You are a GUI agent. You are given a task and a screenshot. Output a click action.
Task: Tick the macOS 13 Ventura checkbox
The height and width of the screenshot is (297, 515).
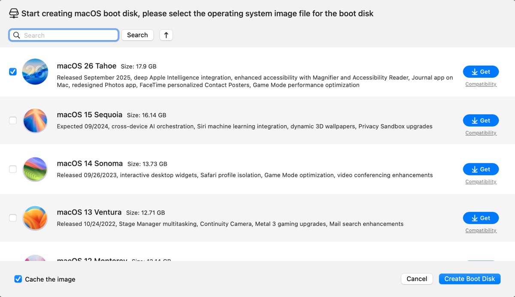(13, 218)
